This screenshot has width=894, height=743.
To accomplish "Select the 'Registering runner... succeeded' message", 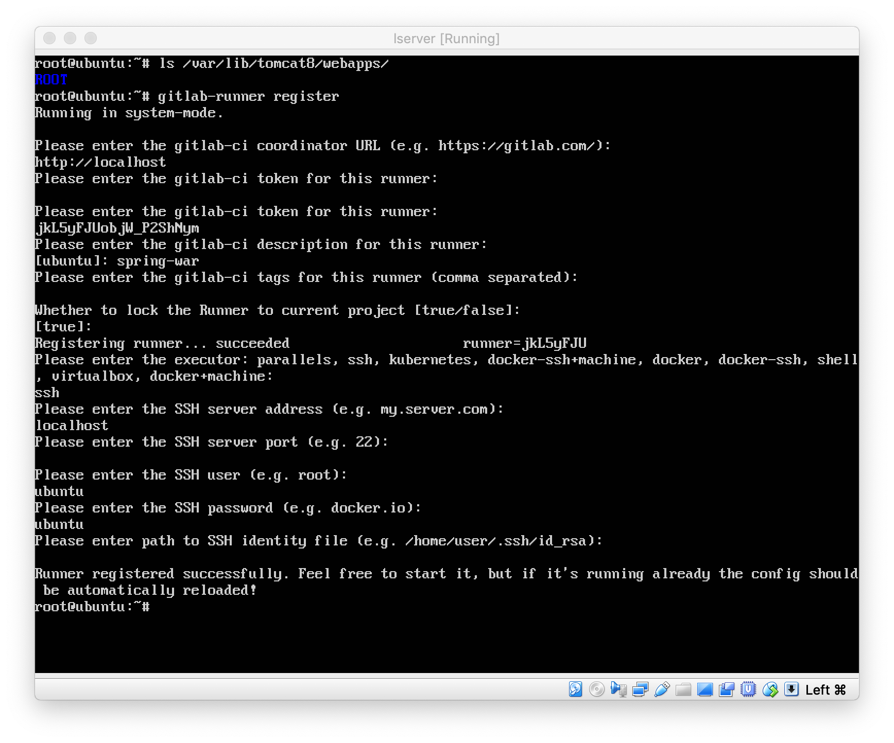I will pyautogui.click(x=162, y=343).
